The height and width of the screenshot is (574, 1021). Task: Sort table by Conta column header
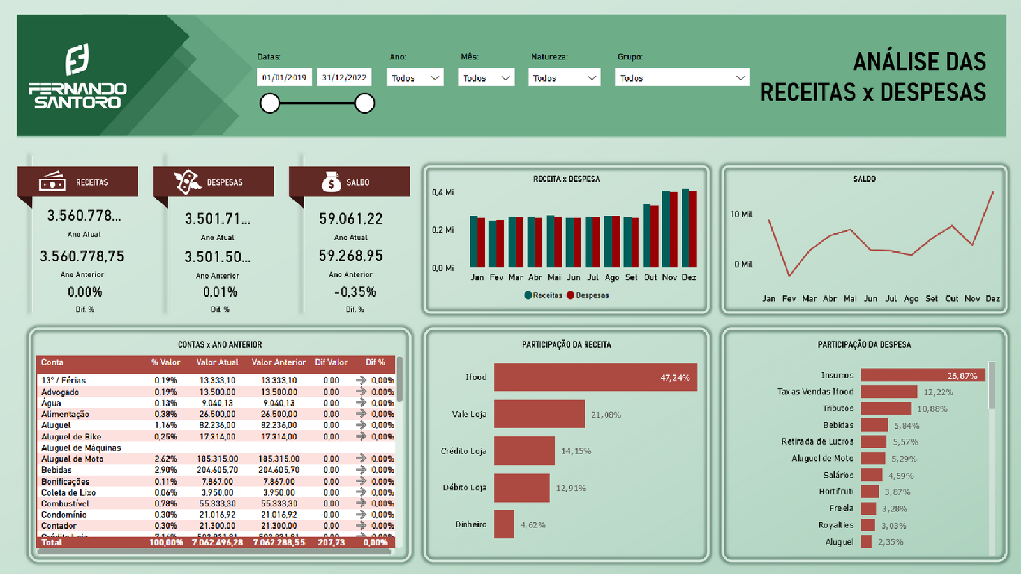coord(52,362)
